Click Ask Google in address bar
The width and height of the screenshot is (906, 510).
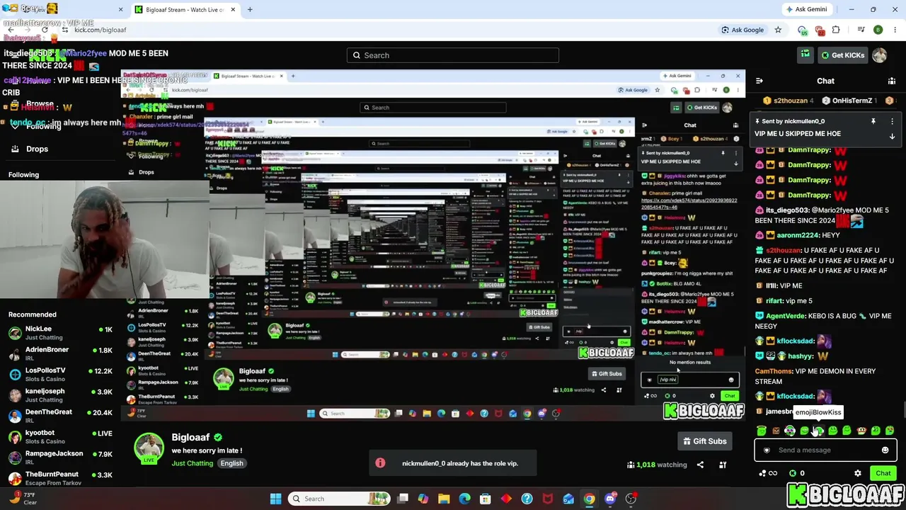(742, 30)
